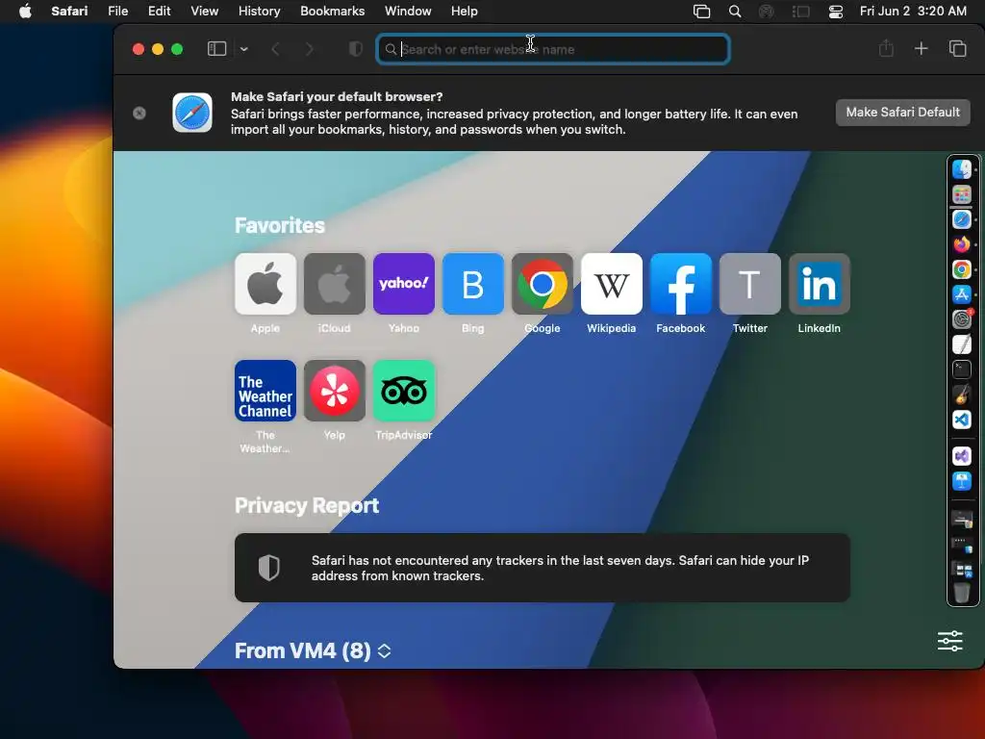Click the search or enter website field
This screenshot has width=985, height=739.
coord(553,49)
